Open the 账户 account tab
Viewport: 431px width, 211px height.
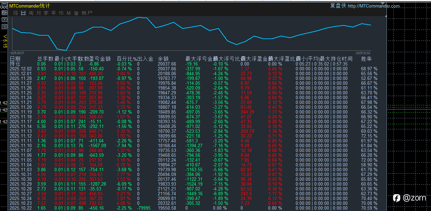[x=87, y=13]
